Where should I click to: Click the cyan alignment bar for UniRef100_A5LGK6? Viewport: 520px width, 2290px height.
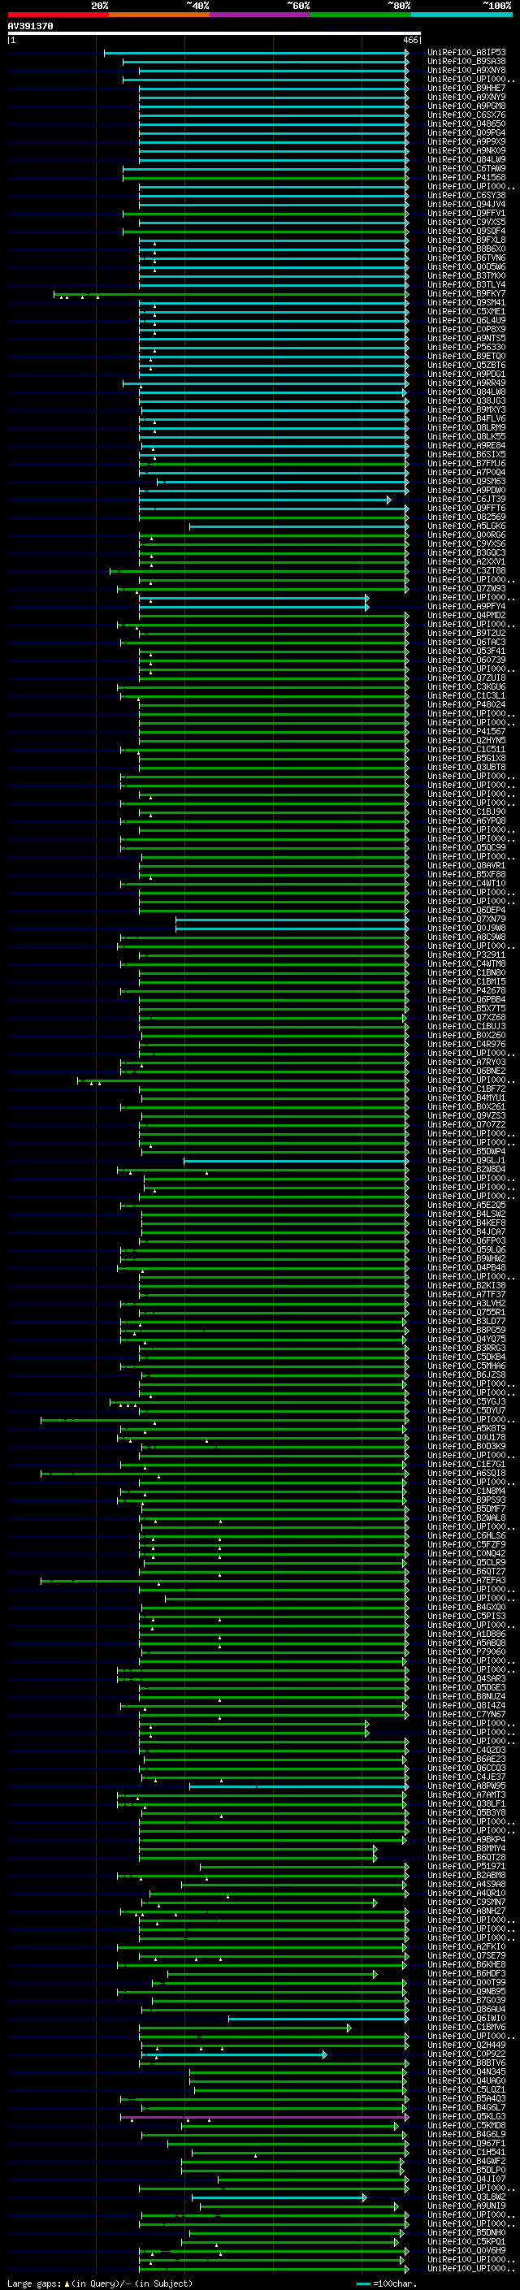point(299,526)
